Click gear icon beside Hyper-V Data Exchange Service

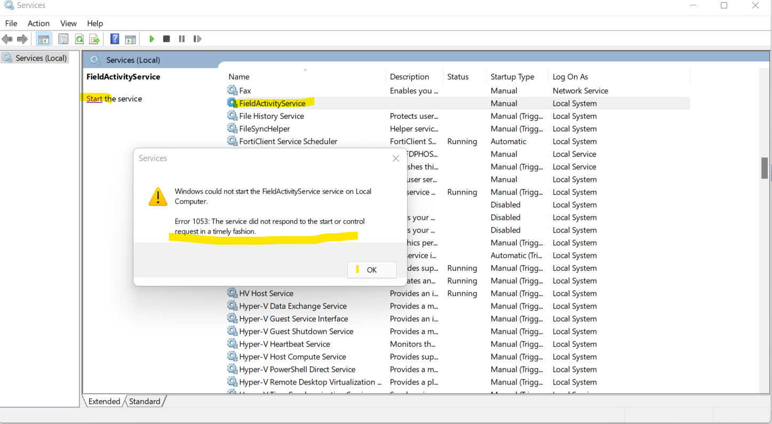click(x=232, y=306)
